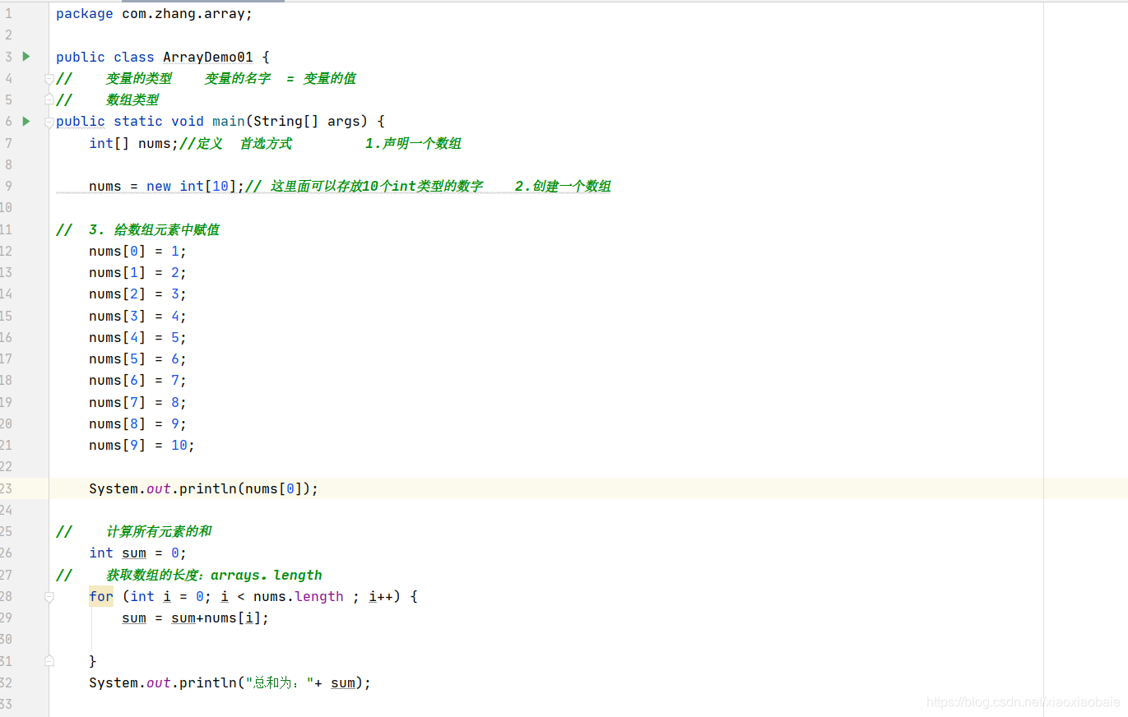
Task: Click class name ArrayDemo01
Action: (208, 57)
